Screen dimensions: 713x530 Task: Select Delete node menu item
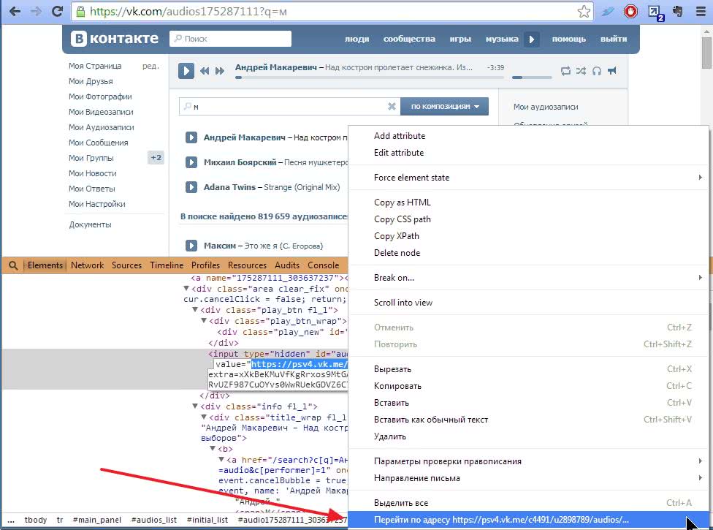pos(528,253)
